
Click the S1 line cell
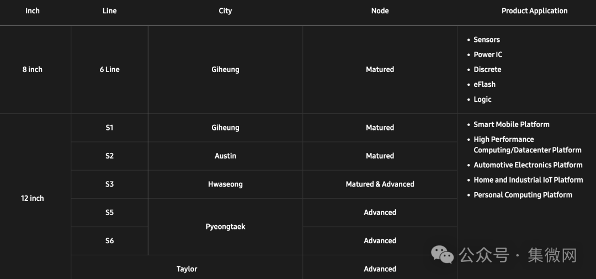click(109, 128)
